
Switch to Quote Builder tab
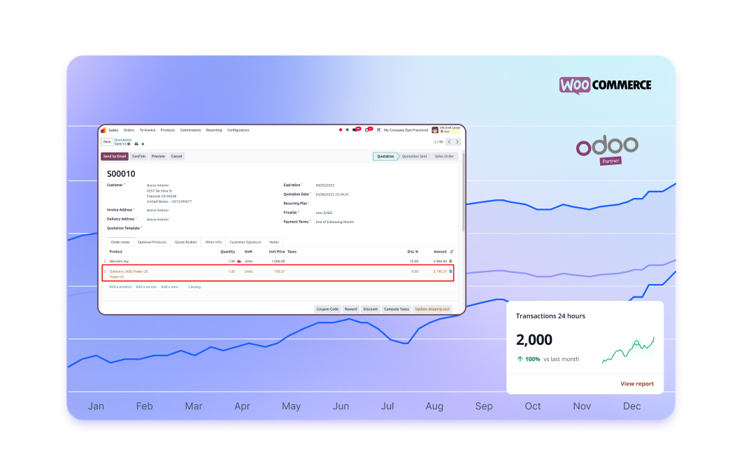[185, 242]
